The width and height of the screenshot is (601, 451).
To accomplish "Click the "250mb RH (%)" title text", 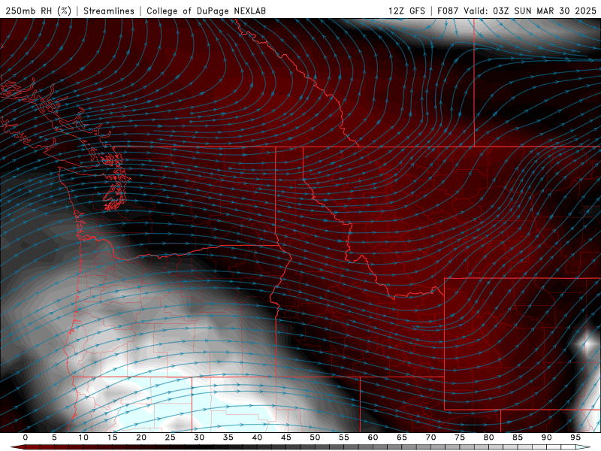I will tap(39, 11).
